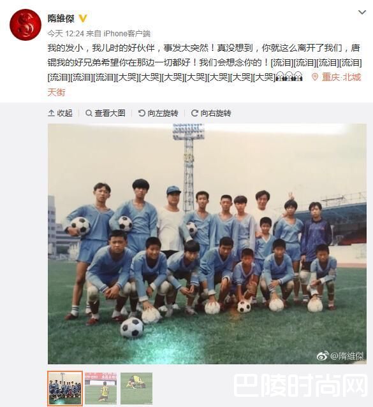This screenshot has height=407, width=373.
Task: Click the 收起 upload-arrow icon
Action: 51,113
